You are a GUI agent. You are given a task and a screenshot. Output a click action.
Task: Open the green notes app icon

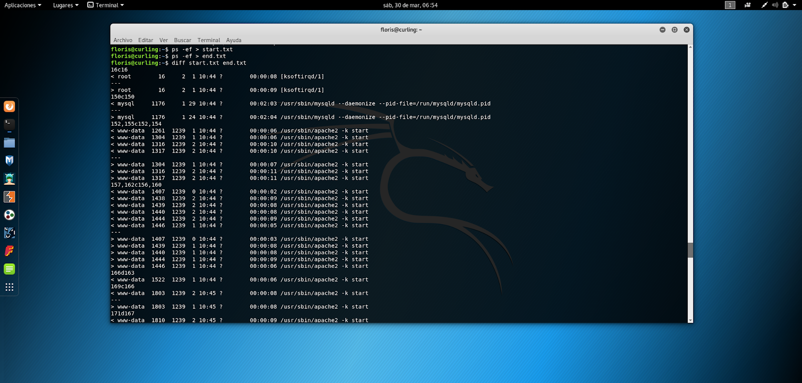pyautogui.click(x=10, y=269)
